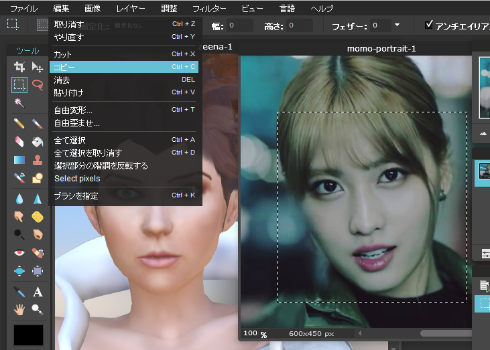Select the Crop tool
The image size is (490, 350).
19,67
